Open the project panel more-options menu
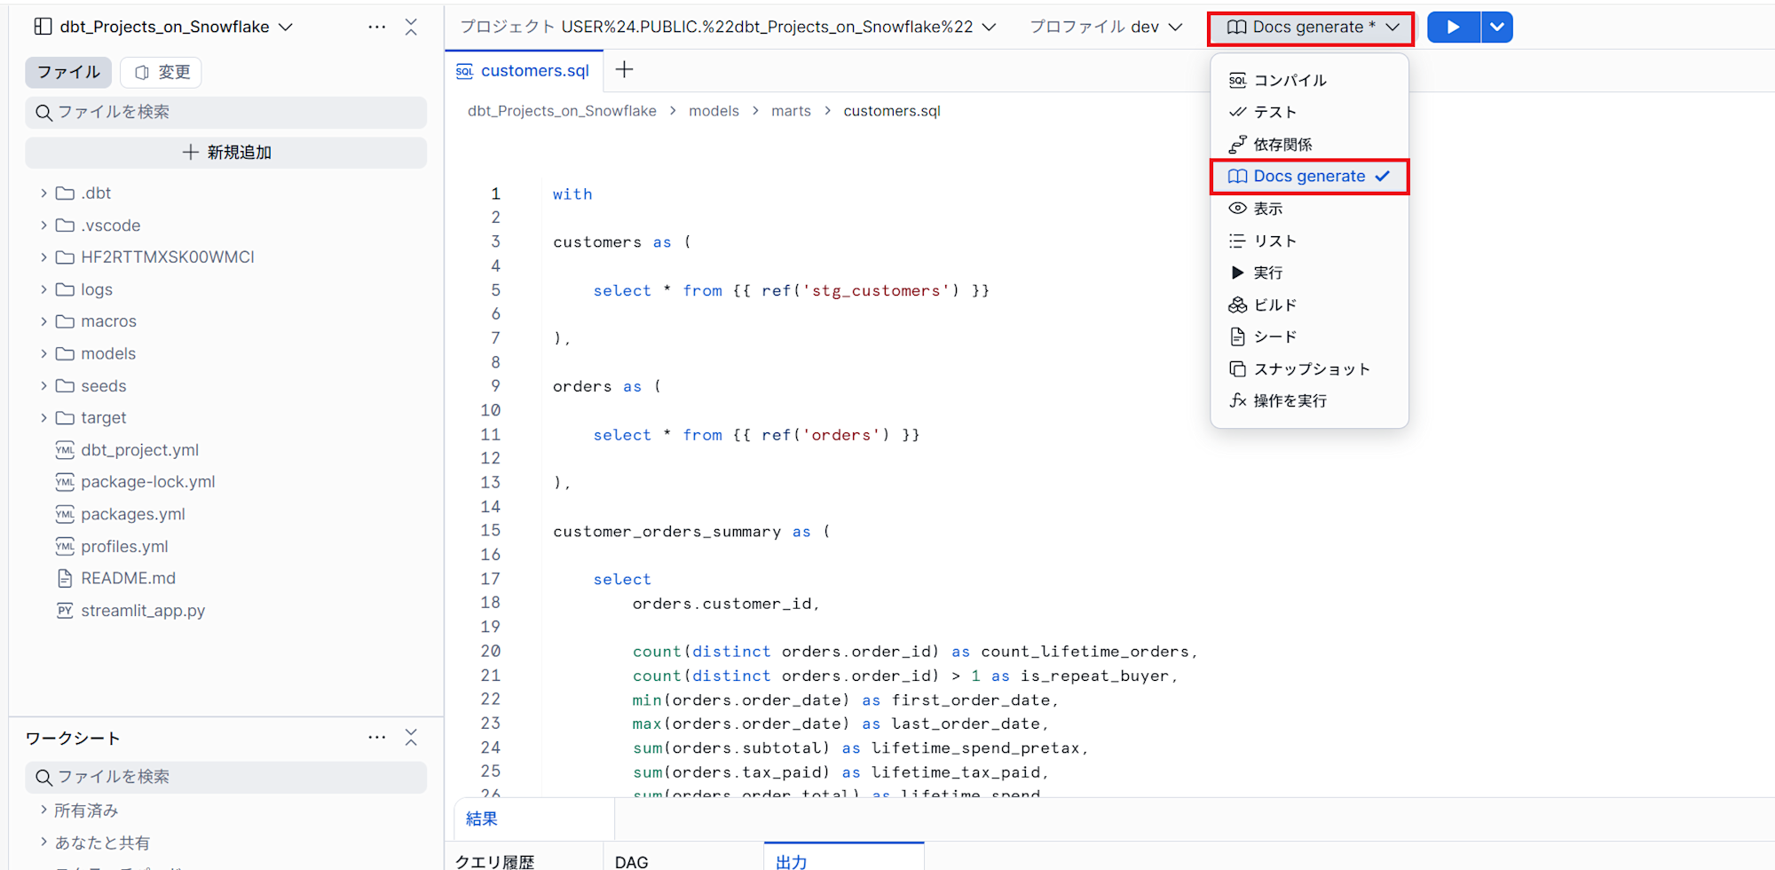The width and height of the screenshot is (1775, 870). coord(377,27)
